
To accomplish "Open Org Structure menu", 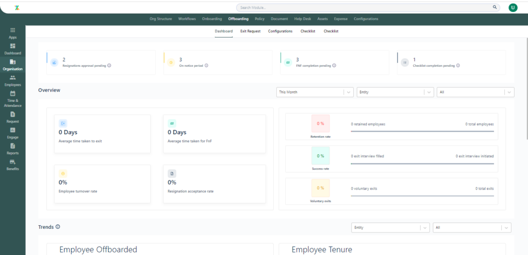I will click(161, 19).
